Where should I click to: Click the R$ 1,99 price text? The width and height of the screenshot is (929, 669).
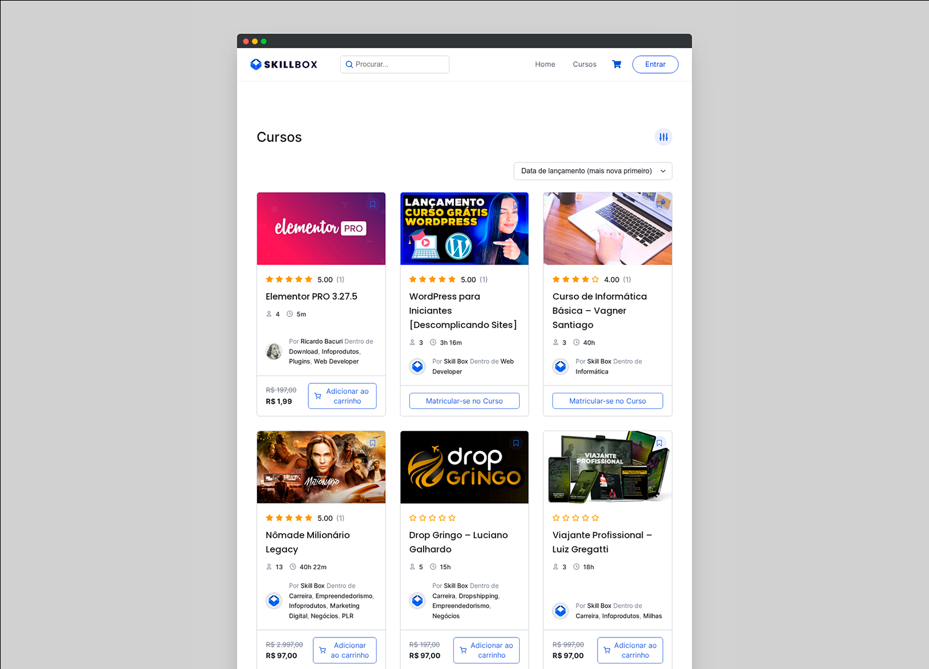click(279, 401)
